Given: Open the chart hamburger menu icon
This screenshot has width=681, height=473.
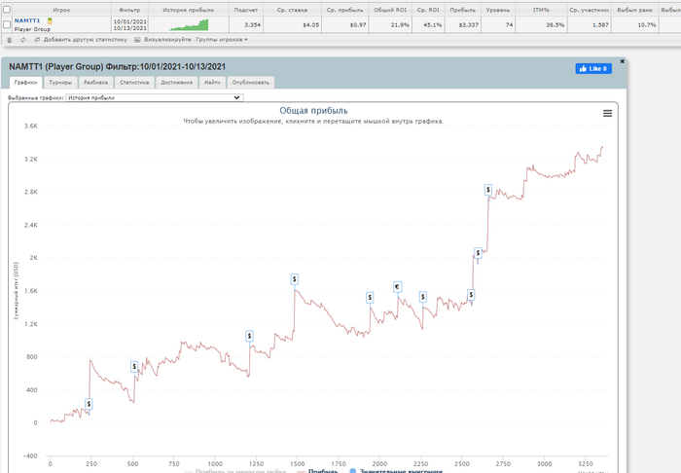Looking at the screenshot, I should coord(608,113).
